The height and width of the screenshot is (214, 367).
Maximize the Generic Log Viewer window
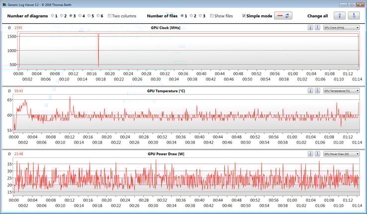tap(352, 4)
